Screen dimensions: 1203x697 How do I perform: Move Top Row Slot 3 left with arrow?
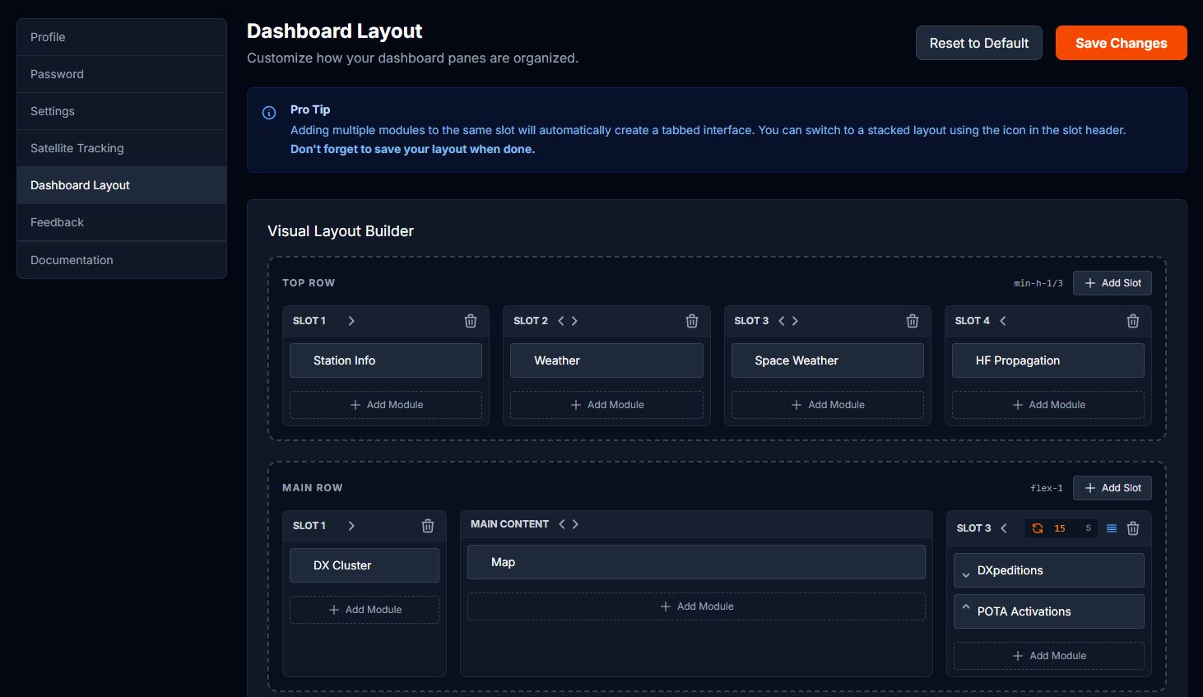tap(782, 321)
